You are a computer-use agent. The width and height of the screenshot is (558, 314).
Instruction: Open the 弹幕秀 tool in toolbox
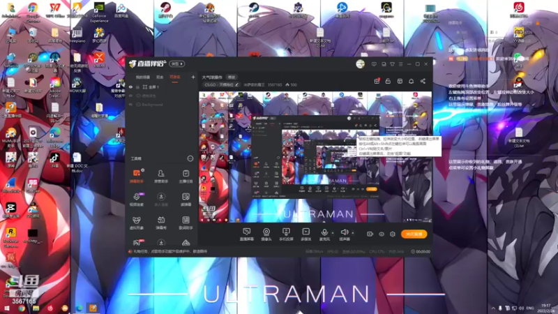[161, 223]
